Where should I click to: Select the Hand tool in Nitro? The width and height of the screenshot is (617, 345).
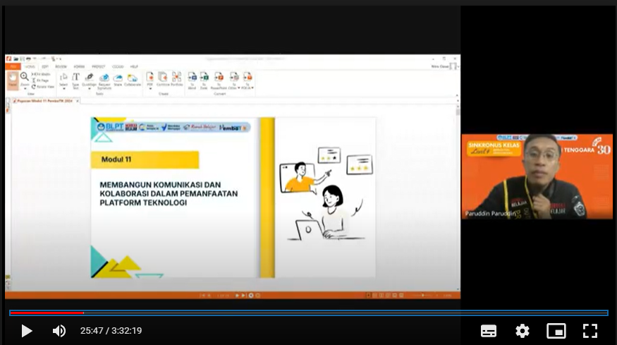(x=13, y=80)
